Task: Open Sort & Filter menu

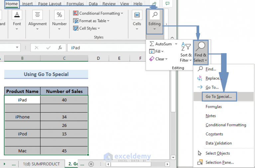Action: [186, 52]
